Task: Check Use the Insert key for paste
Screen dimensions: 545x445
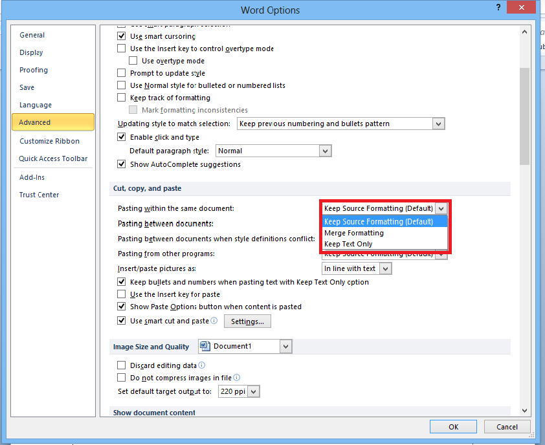Action: pos(121,294)
